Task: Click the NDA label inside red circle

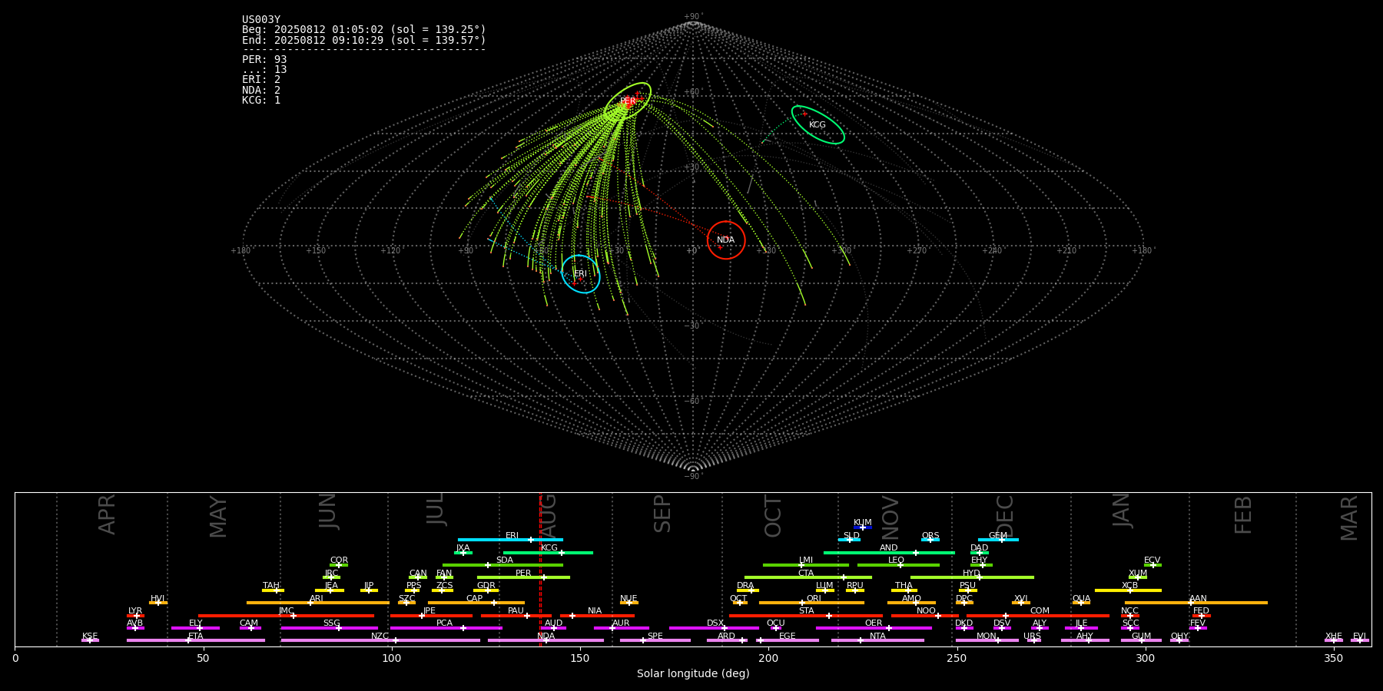Action: [x=726, y=240]
